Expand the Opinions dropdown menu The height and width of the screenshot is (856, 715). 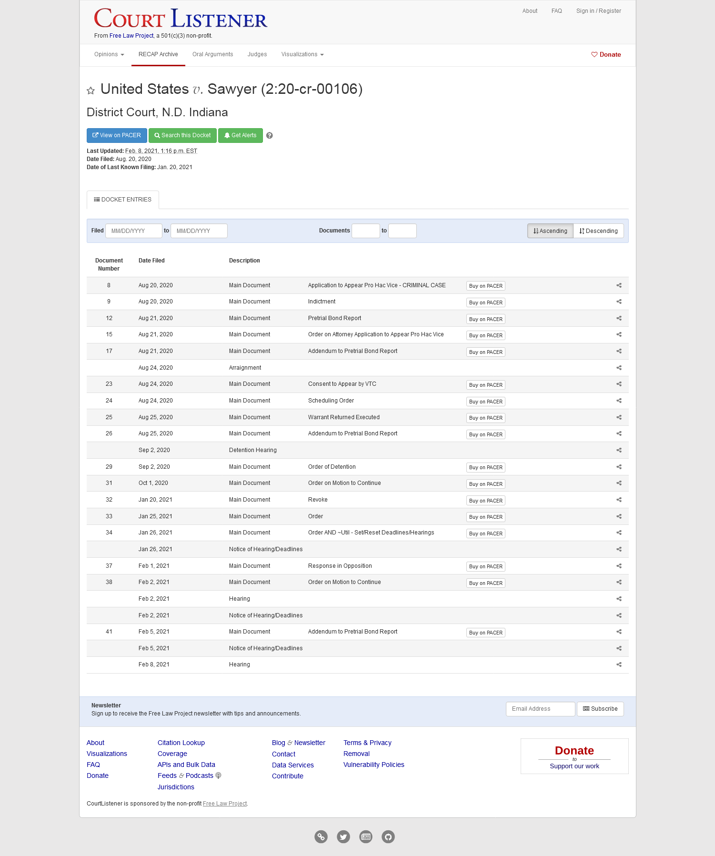(x=109, y=54)
